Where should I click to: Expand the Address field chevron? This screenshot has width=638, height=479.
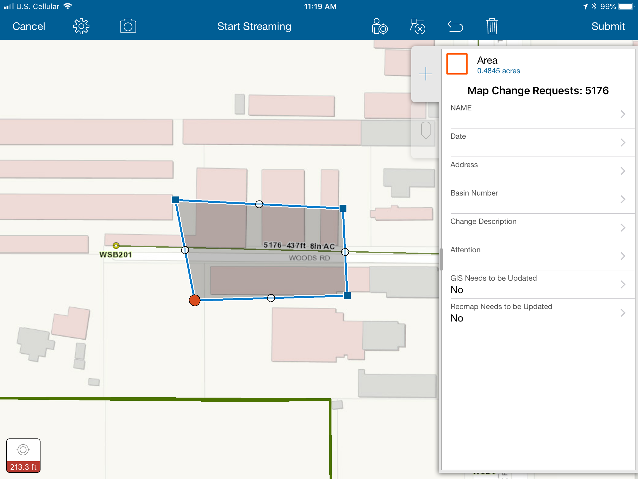click(x=623, y=171)
